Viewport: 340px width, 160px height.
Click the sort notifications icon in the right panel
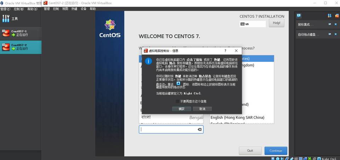click(329, 16)
